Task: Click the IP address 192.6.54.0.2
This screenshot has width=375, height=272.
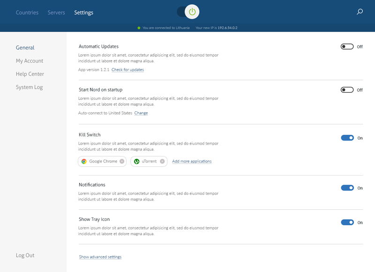Action: 227,28
